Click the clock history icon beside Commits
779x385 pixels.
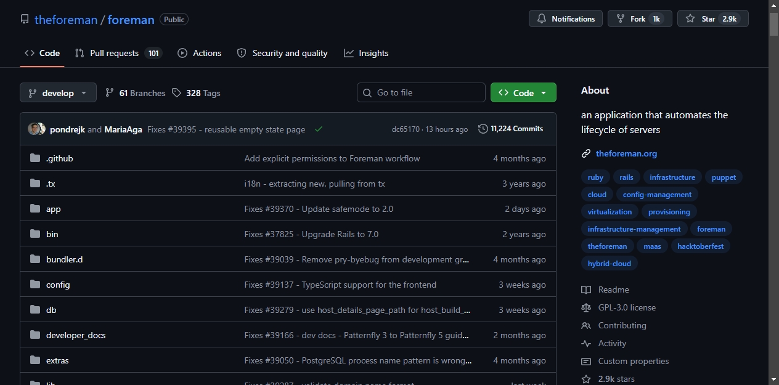pyautogui.click(x=483, y=129)
